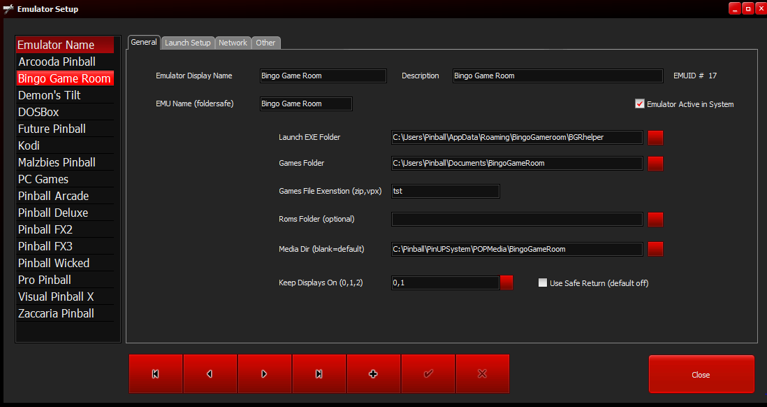The height and width of the screenshot is (407, 767).
Task: Save changes with the checkmark button
Action: pos(428,374)
